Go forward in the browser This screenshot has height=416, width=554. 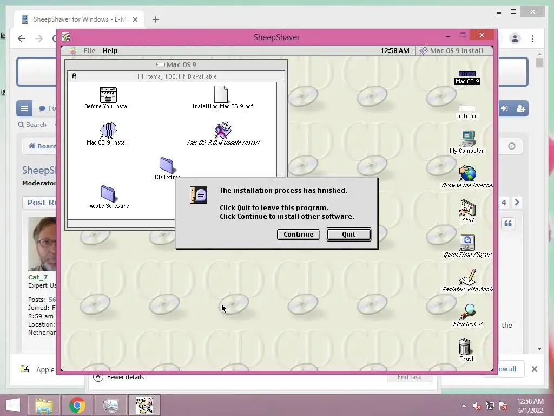point(39,38)
